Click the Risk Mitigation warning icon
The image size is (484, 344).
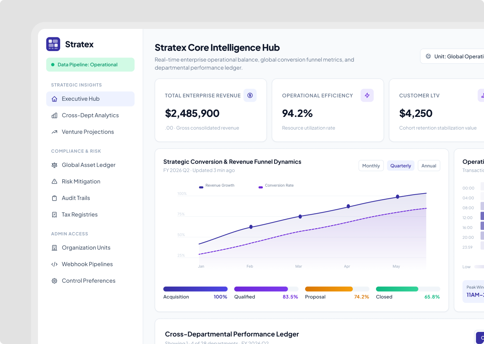coord(54,182)
